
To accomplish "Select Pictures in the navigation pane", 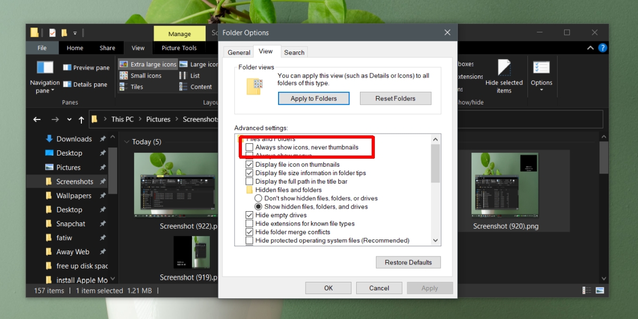I will point(69,167).
